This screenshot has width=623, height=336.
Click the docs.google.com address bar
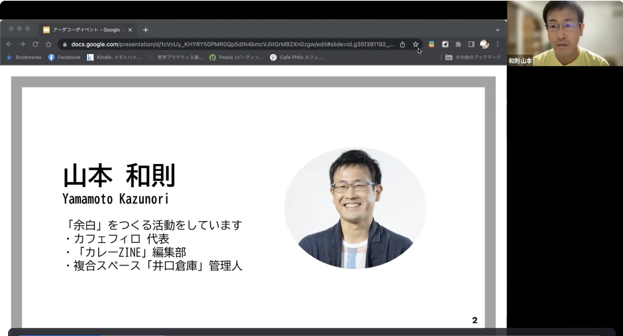coord(230,44)
